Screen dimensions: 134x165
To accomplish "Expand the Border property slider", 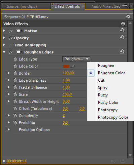I will 9,73.
